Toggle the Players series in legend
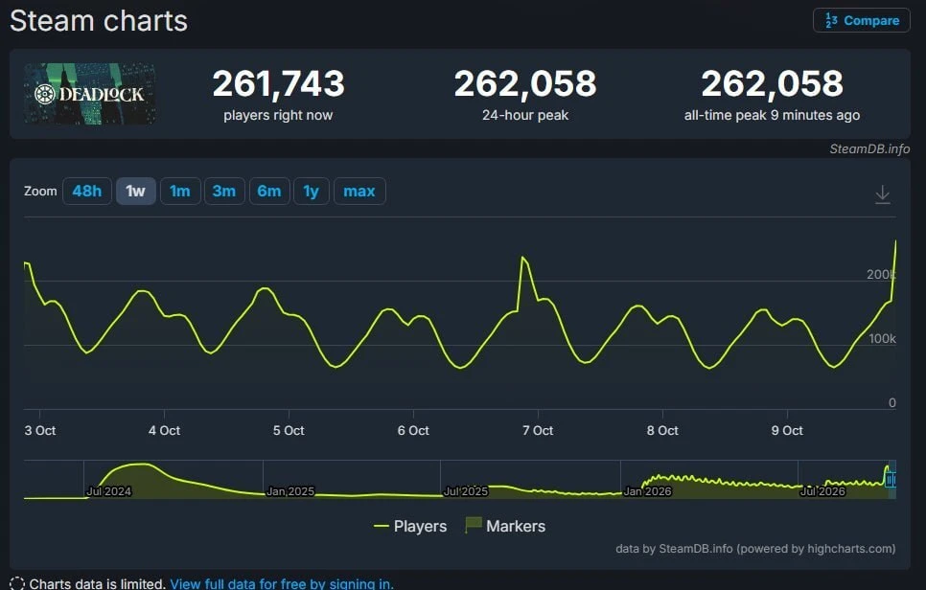926x590 pixels. (410, 526)
